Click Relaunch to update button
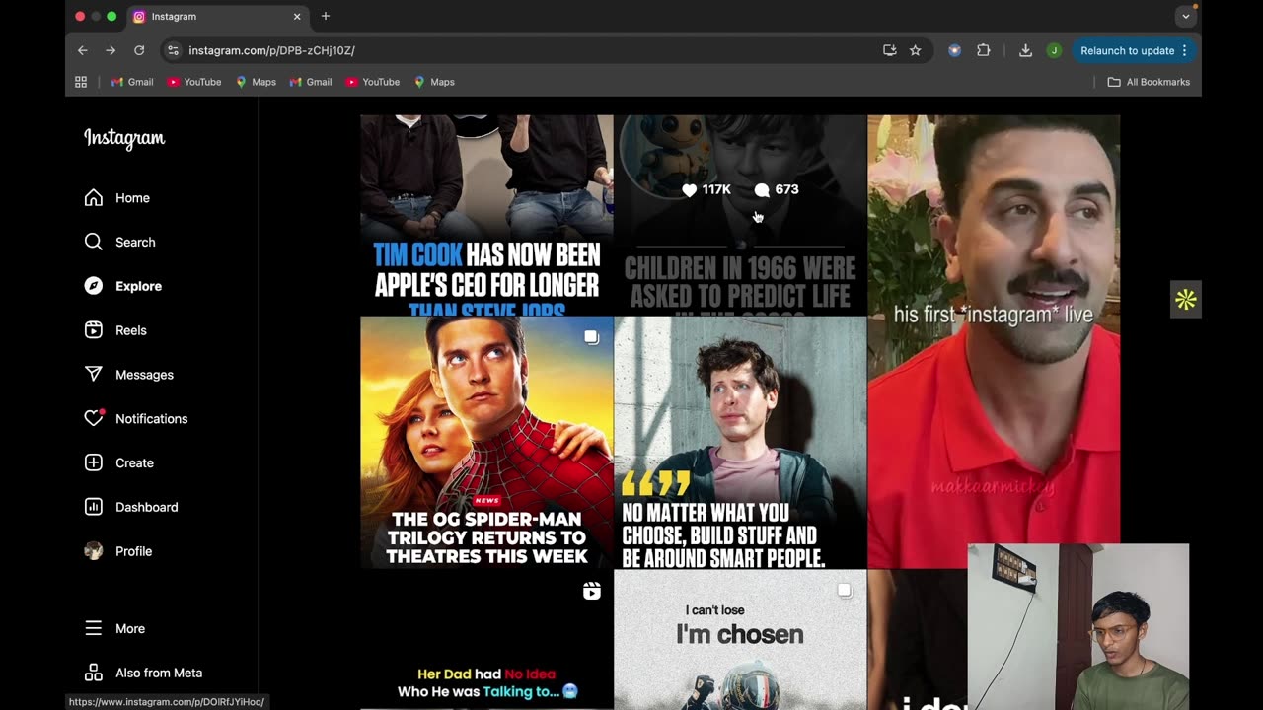 tap(1135, 50)
